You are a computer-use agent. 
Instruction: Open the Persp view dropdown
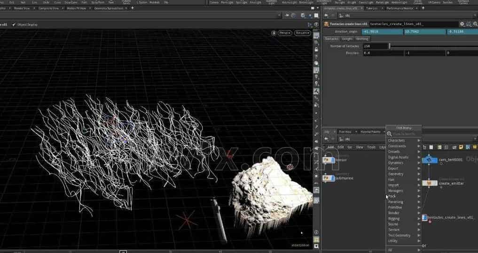click(x=285, y=33)
